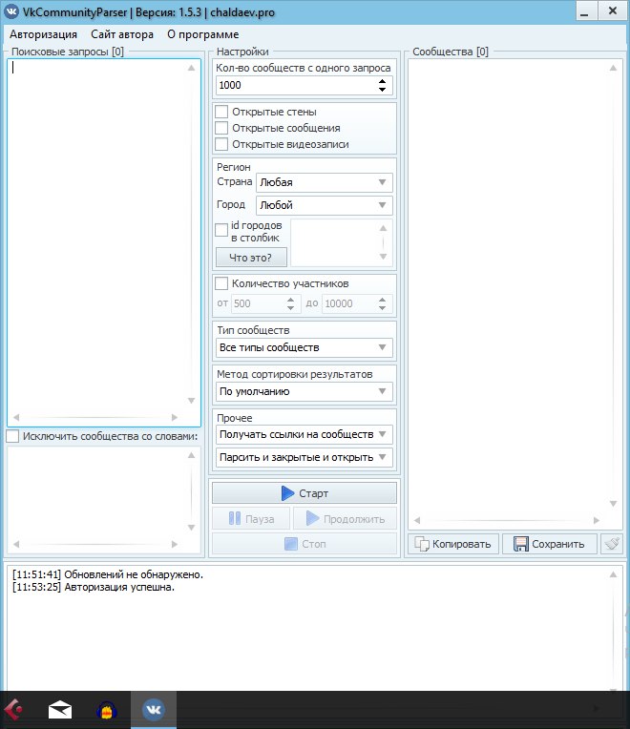Check Исключить сообщества со словами
The image size is (630, 729).
[12, 436]
